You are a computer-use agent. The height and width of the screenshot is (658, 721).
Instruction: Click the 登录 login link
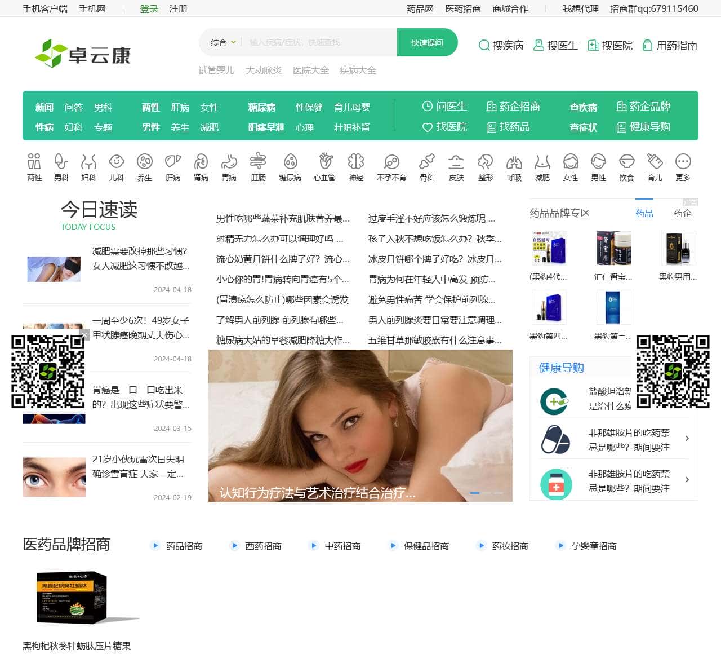pos(149,8)
